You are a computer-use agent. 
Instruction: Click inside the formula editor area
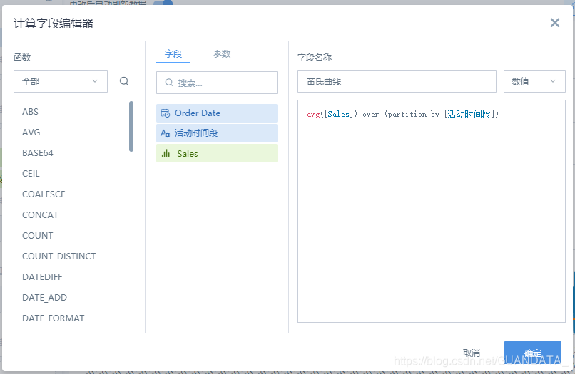coord(431,212)
